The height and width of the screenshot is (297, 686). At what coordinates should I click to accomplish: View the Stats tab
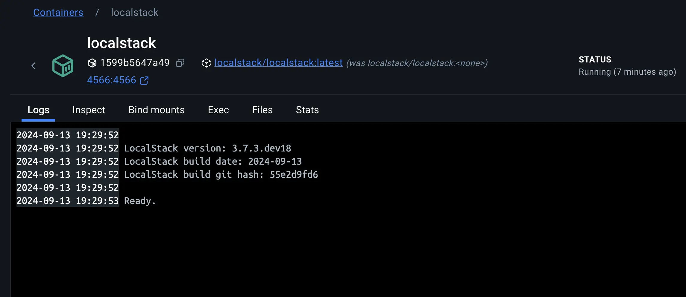click(307, 110)
